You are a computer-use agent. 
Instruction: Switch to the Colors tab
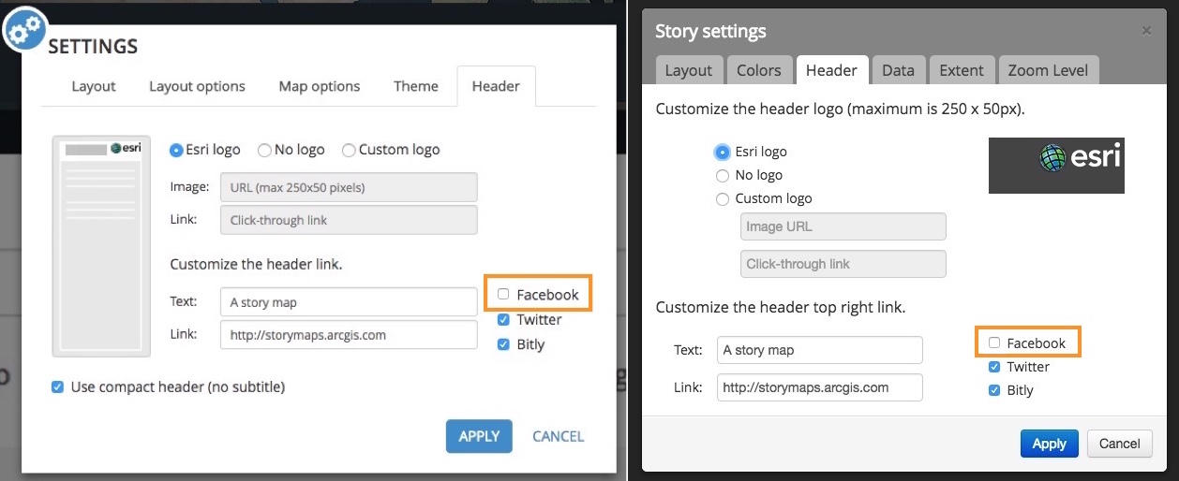(758, 70)
